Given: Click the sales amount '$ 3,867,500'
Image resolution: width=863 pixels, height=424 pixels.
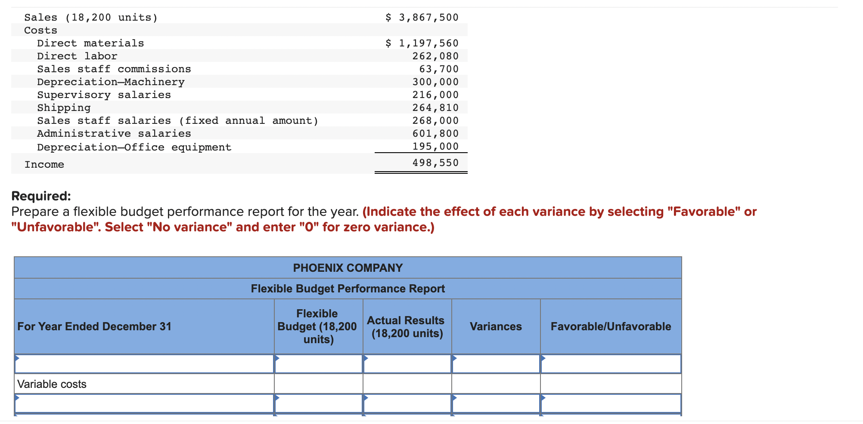Looking at the screenshot, I should tap(422, 18).
